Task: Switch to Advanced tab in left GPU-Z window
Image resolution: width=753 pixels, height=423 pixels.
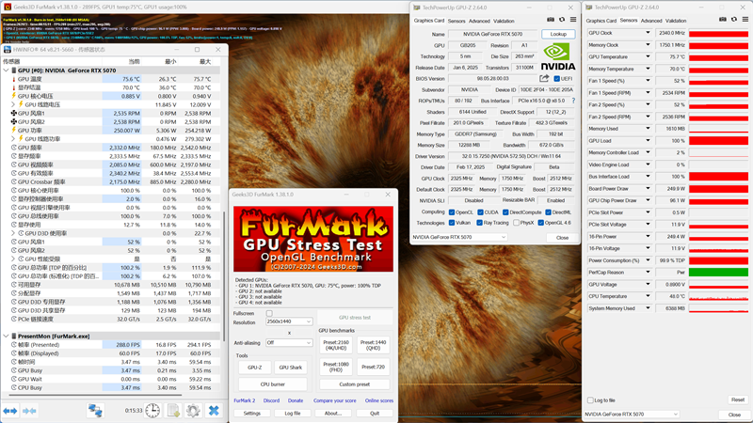Action: tap(479, 21)
